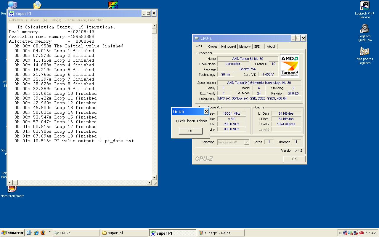Click the CPU-Z title bar icon
Image resolution: width=379 pixels, height=237 pixels.
tap(196, 38)
